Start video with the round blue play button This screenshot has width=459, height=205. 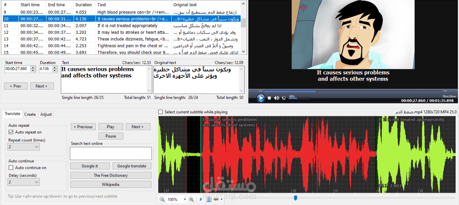pos(261,98)
